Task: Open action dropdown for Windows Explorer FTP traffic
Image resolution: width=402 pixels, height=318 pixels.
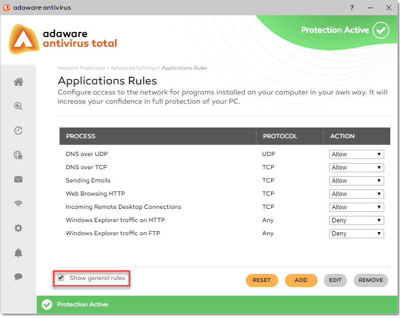Action: [356, 234]
